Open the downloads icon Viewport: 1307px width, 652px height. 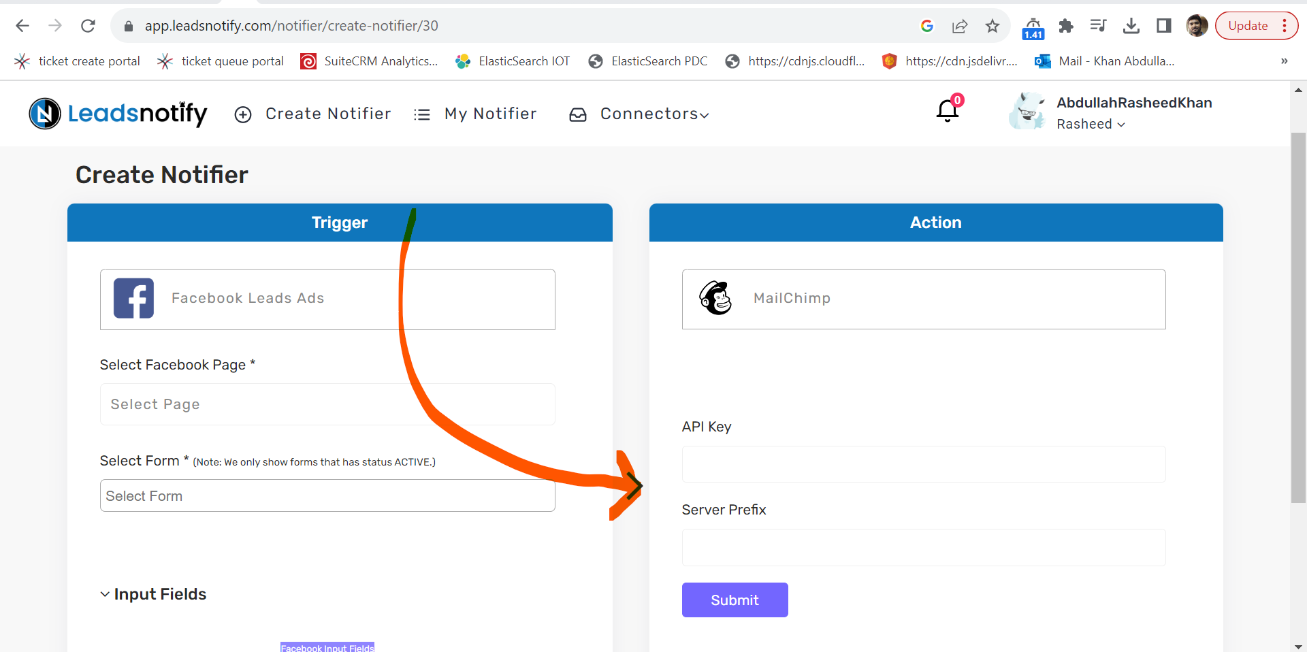click(1131, 26)
